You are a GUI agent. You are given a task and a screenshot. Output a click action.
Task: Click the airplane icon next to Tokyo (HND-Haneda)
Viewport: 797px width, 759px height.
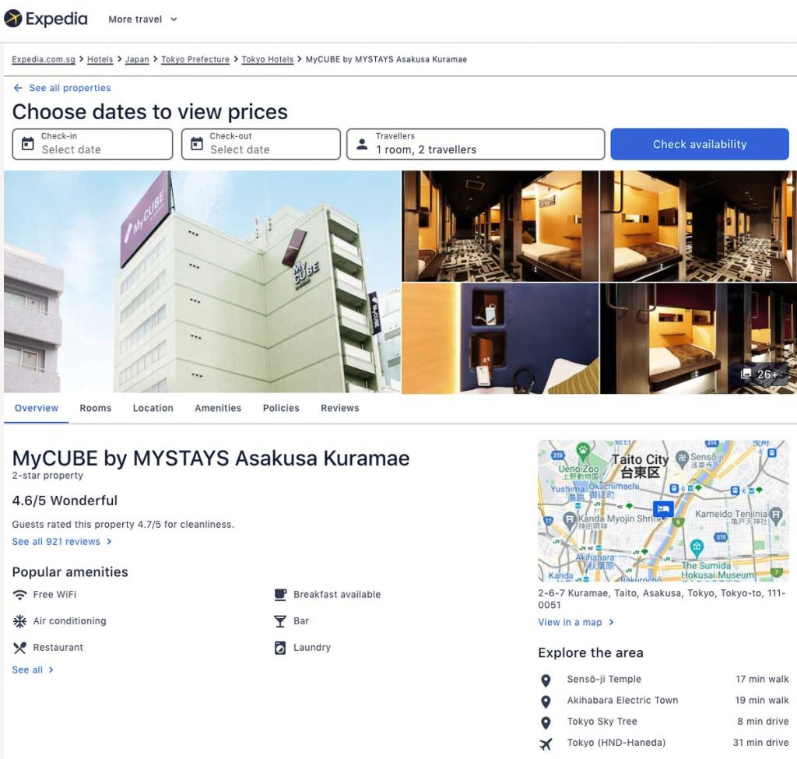click(x=546, y=744)
